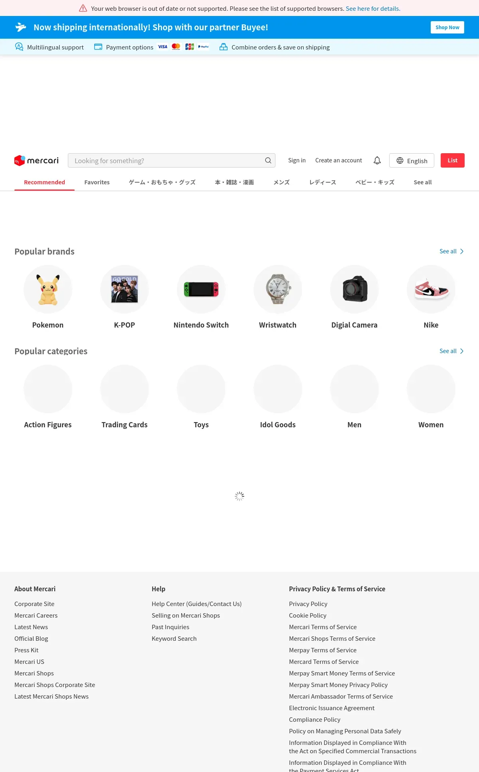The width and height of the screenshot is (479, 772).
Task: Click the red List button
Action: coord(453,160)
